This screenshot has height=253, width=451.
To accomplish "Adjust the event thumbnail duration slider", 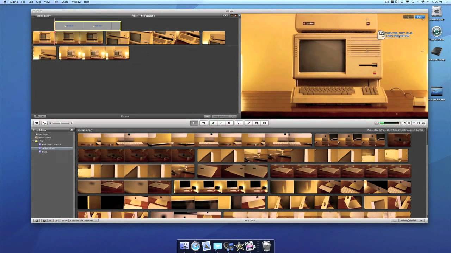I will click(409, 221).
